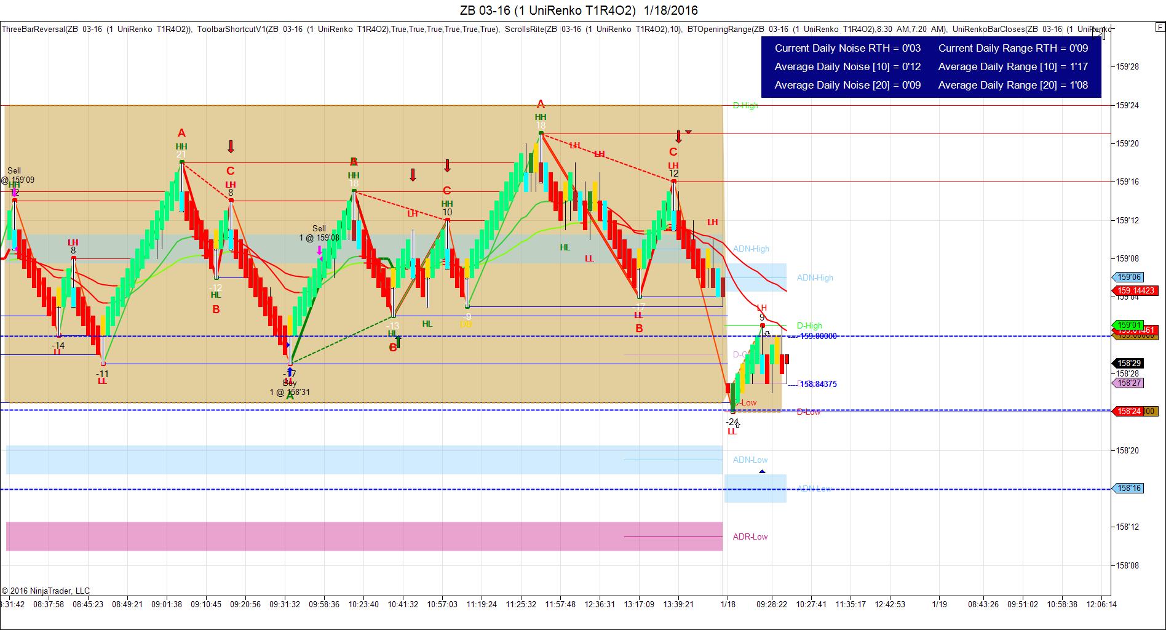Click the swing high value 21

click(181, 155)
